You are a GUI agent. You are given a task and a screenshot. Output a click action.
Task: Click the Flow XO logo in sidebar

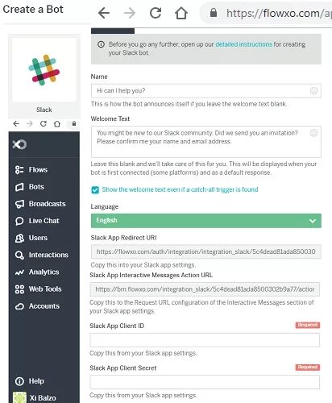pyautogui.click(x=19, y=144)
